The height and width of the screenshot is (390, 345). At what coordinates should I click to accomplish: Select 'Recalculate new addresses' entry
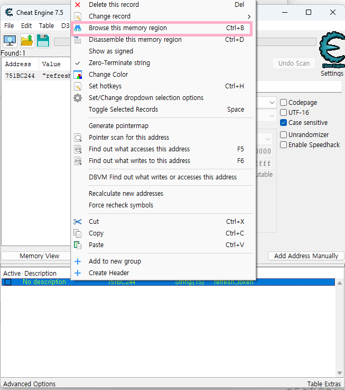(x=126, y=194)
